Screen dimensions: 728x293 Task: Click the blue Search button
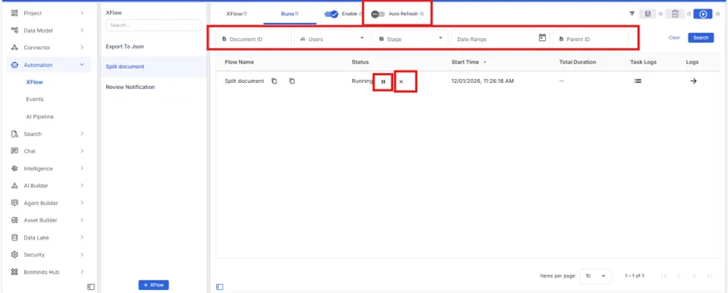pyautogui.click(x=701, y=38)
